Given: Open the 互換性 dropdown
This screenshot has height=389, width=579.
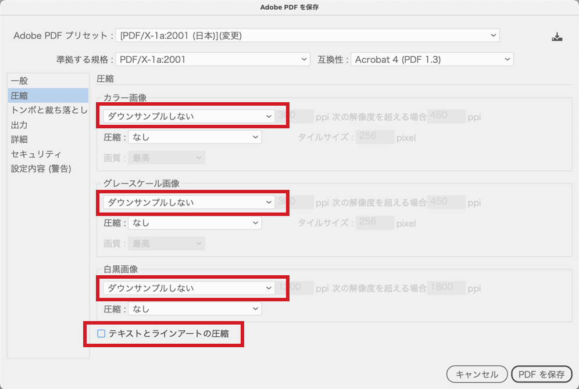Looking at the screenshot, I should tap(430, 59).
